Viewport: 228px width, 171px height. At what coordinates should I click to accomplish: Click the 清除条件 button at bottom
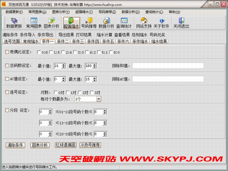(15, 145)
